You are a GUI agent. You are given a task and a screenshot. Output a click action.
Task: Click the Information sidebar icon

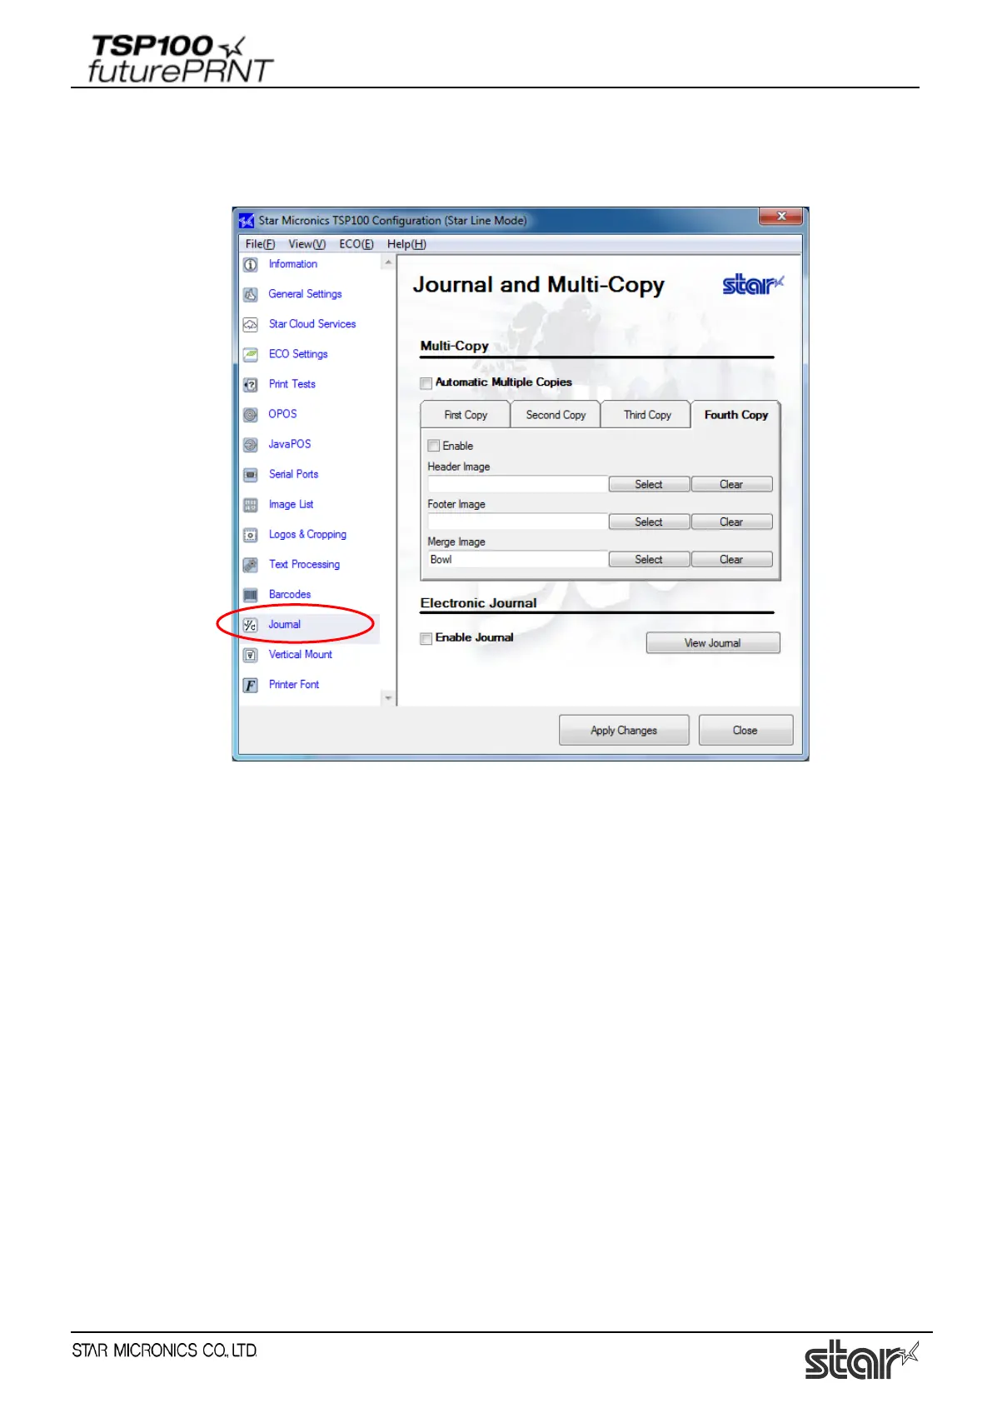(250, 265)
